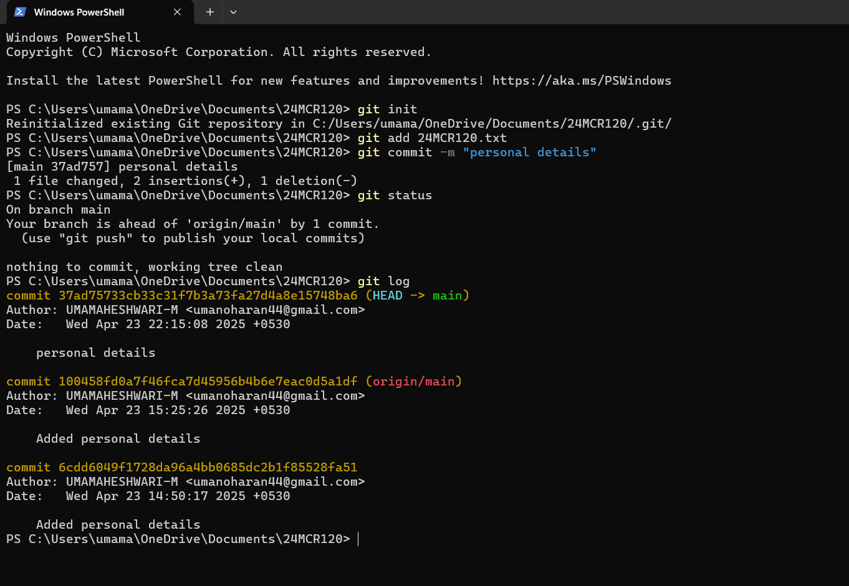This screenshot has width=849, height=586.
Task: Click the '[main 37ad757] personal details' line
Action: pos(122,166)
